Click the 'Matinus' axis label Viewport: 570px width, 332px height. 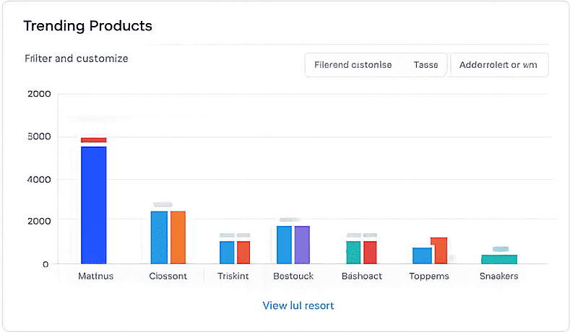point(96,276)
